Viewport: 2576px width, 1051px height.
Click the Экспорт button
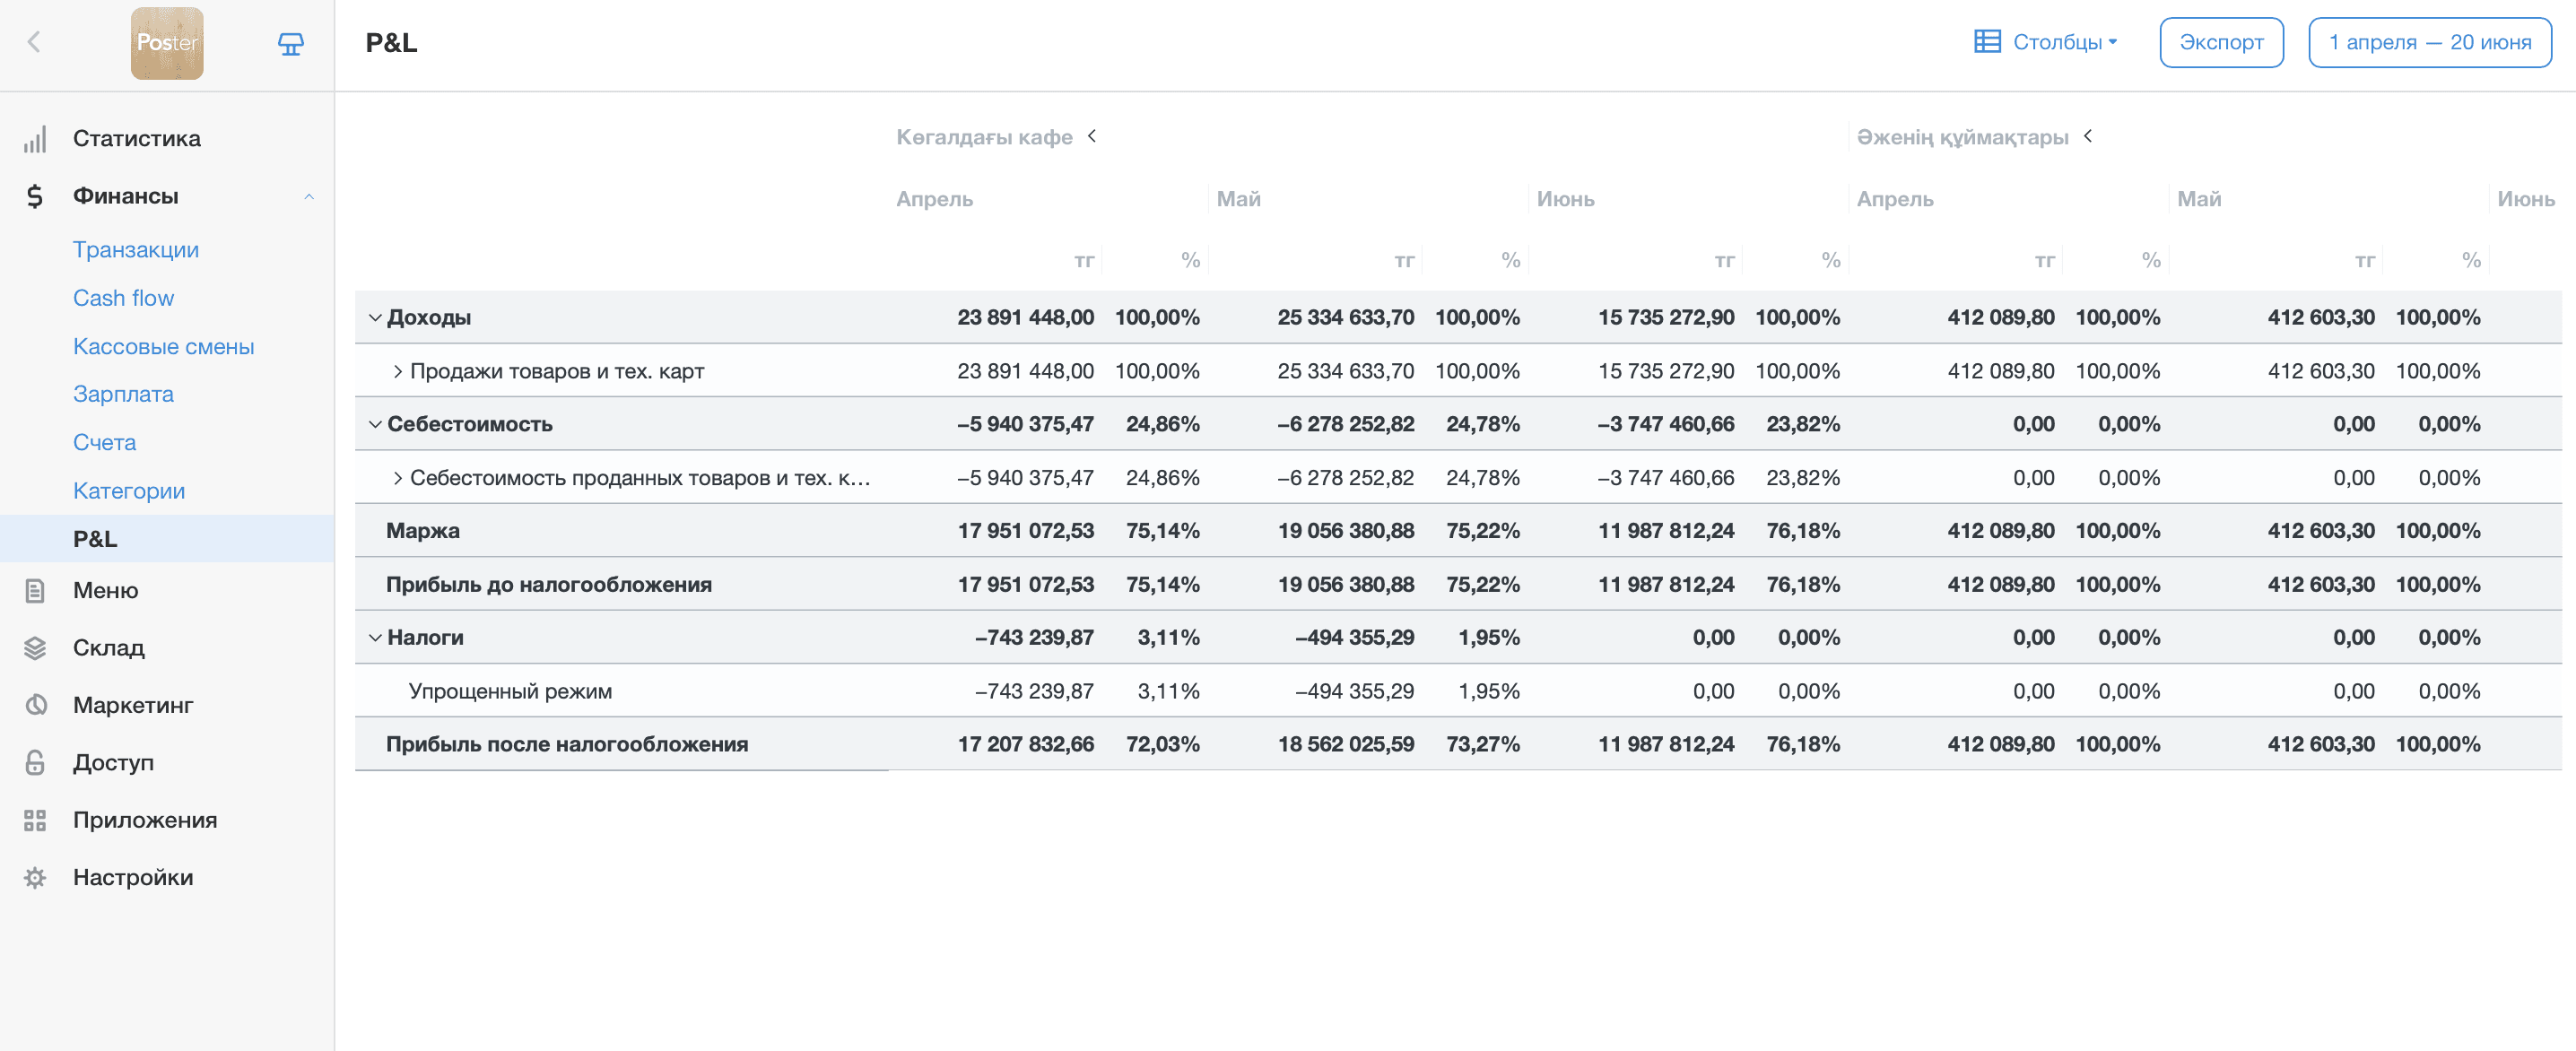[2221, 42]
